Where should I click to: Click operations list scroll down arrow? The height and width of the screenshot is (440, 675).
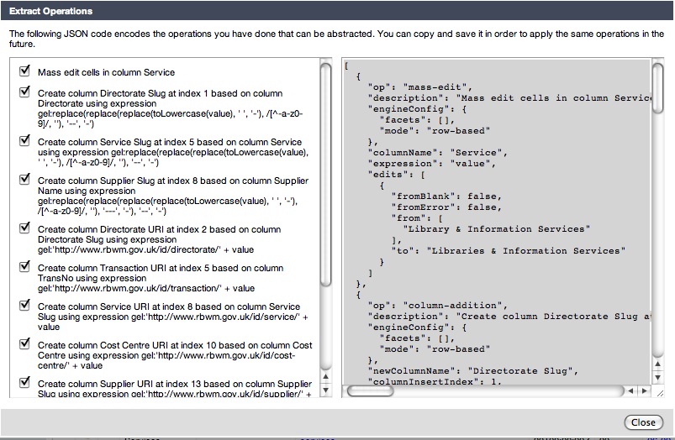[x=326, y=390]
